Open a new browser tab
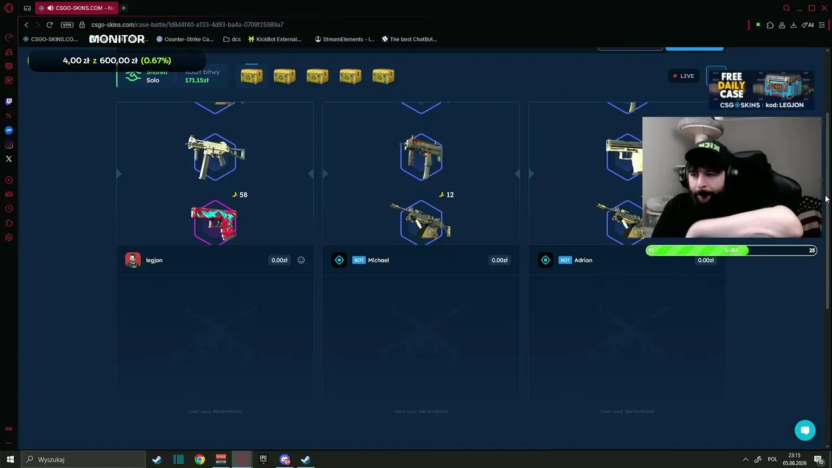Screen dimensions: 832x468 pyautogui.click(x=123, y=8)
